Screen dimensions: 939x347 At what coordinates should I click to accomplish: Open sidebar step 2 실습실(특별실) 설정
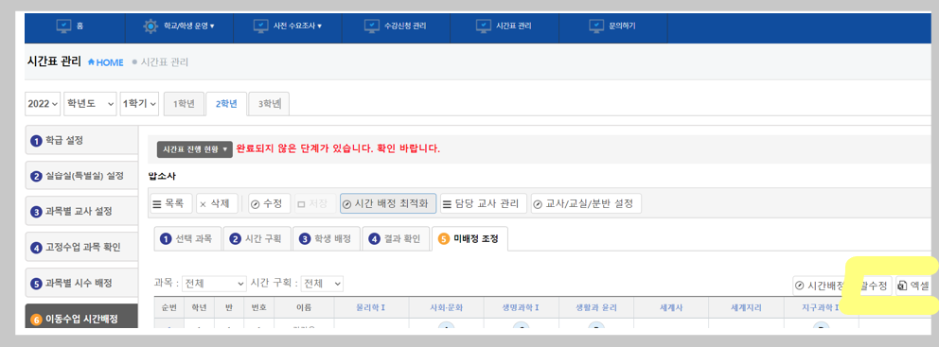click(x=81, y=176)
